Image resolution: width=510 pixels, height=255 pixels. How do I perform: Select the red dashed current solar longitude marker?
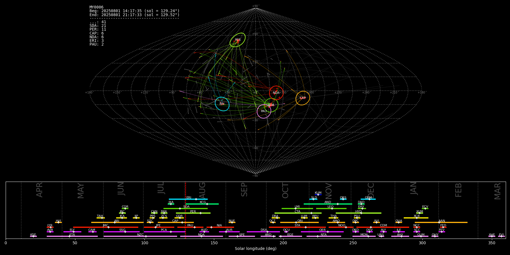pyautogui.click(x=185, y=210)
